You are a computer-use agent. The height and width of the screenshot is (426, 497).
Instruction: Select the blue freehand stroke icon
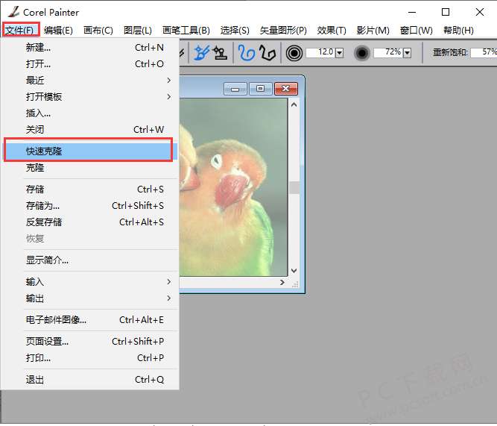pos(247,53)
